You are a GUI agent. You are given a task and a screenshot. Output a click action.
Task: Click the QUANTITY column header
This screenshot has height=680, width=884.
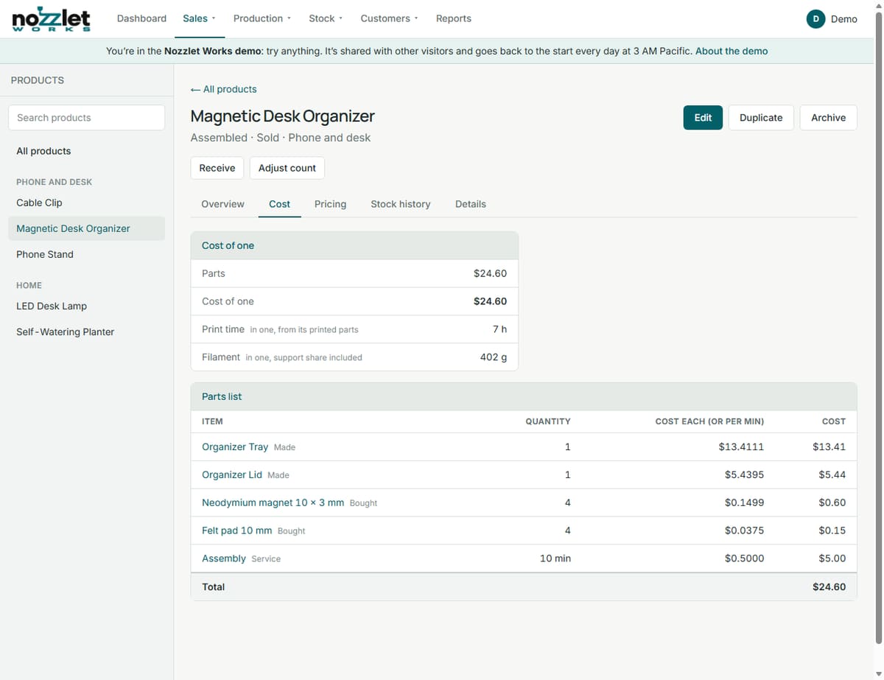click(x=548, y=421)
